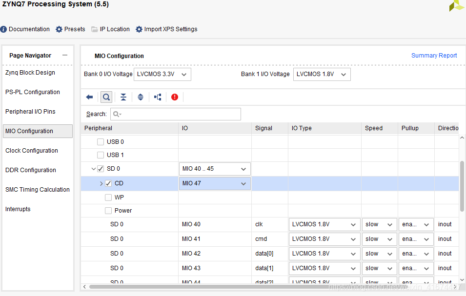
Task: Go to Peripheral I/O Pins page
Action: tap(30, 112)
